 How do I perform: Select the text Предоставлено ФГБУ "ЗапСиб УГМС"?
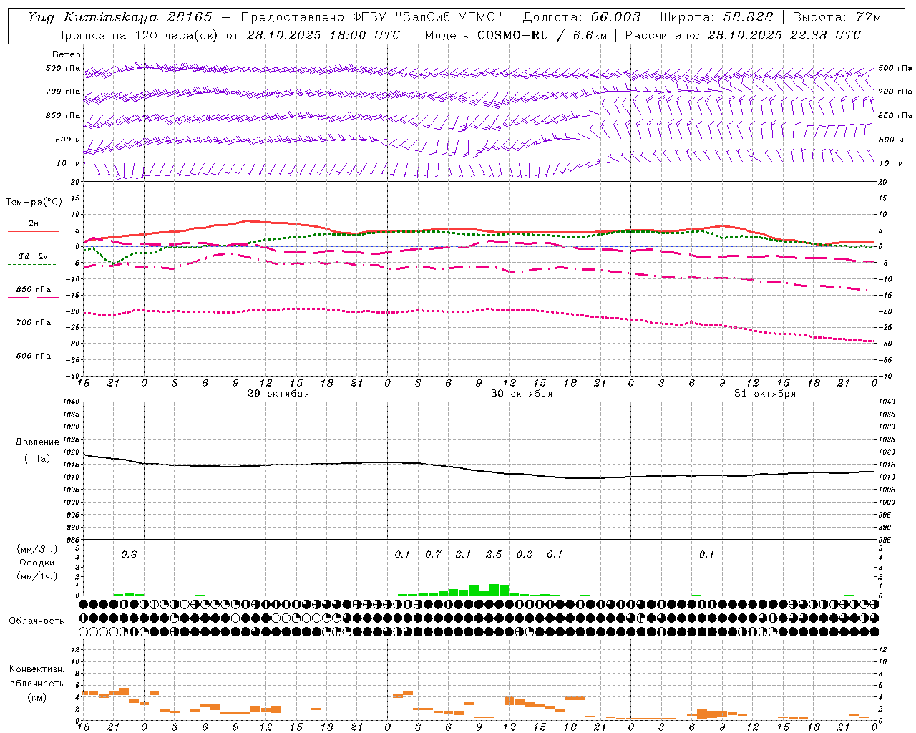[x=371, y=17]
